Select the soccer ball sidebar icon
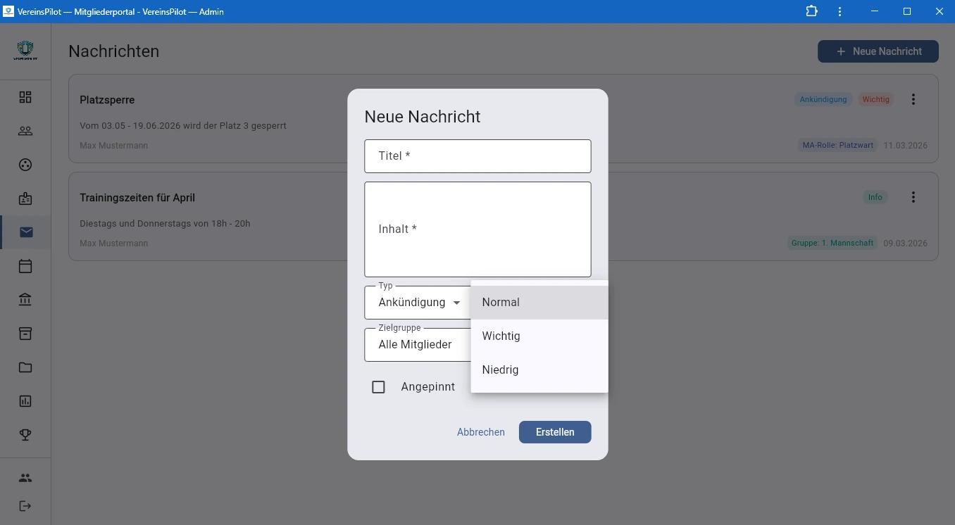Viewport: 955px width, 525px height. (x=25, y=164)
